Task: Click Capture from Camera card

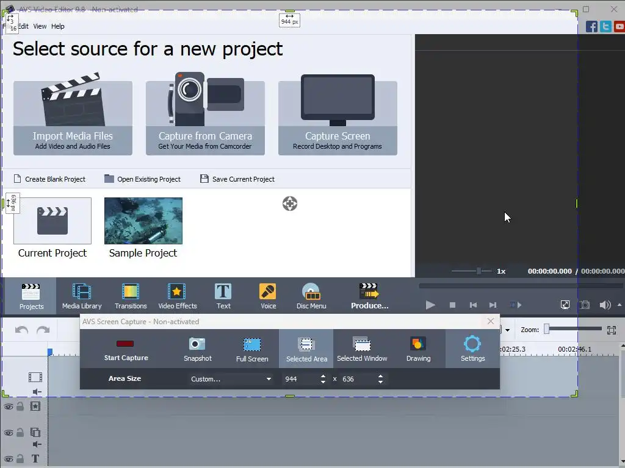Action: pyautogui.click(x=205, y=118)
